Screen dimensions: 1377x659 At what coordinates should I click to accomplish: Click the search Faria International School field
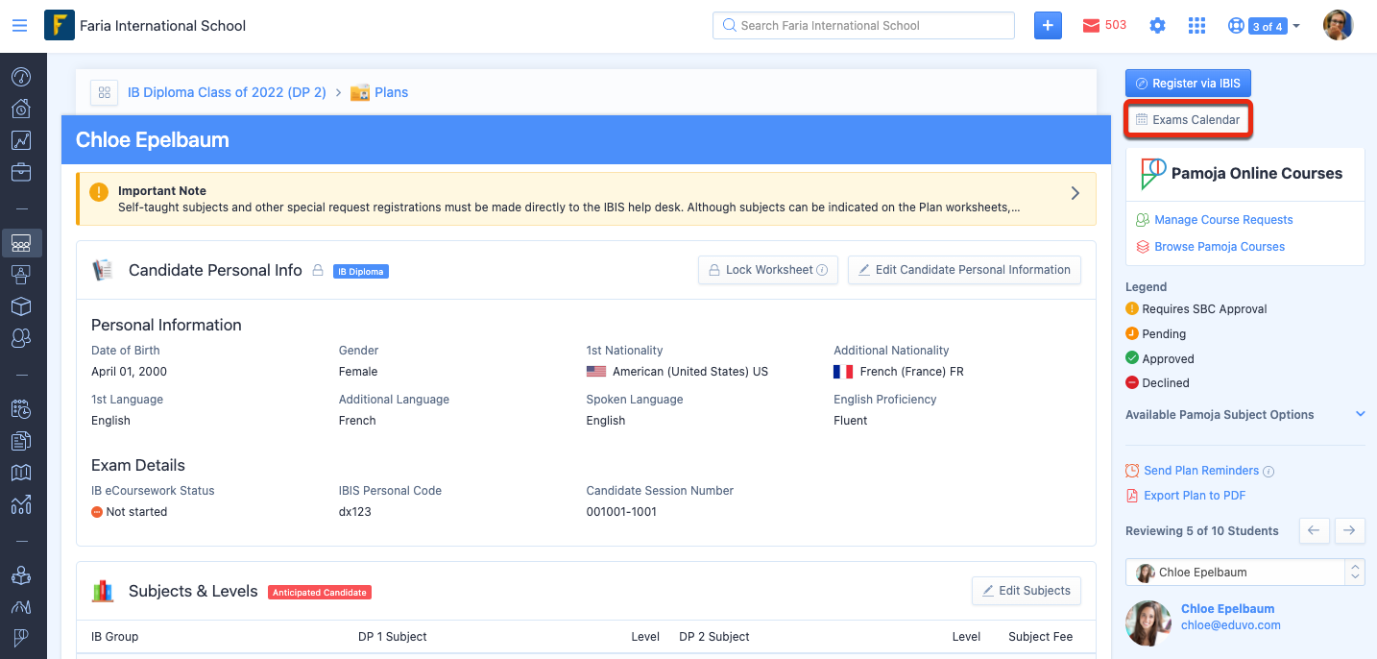tap(863, 26)
